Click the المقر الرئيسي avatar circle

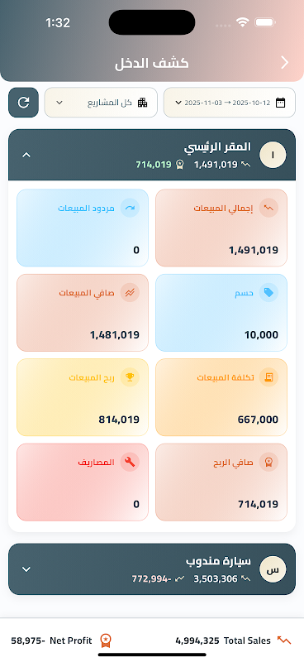click(273, 155)
